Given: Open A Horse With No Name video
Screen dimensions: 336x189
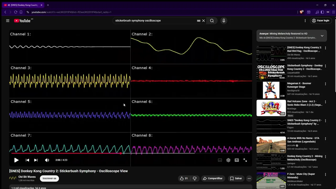Looking at the screenshot, I should pos(271,145).
